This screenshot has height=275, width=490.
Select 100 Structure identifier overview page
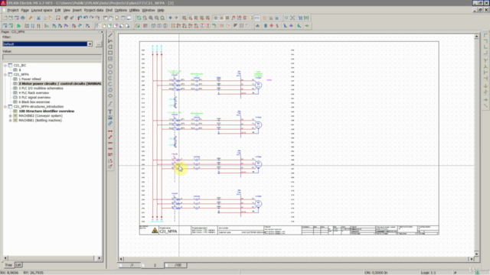click(x=47, y=111)
